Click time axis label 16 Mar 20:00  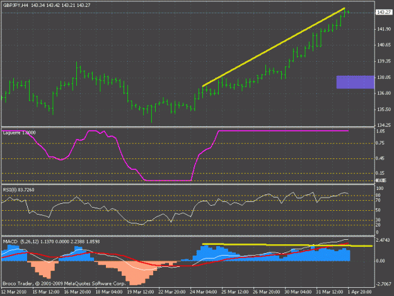point(77,292)
